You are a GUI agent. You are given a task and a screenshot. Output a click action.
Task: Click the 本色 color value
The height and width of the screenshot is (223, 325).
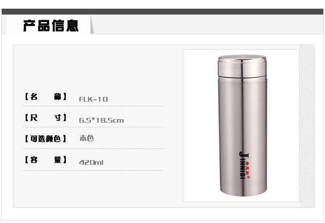click(87, 138)
